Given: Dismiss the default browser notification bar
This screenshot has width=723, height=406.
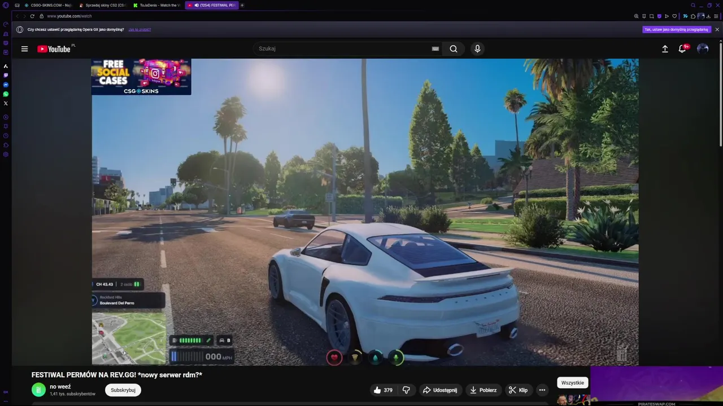Looking at the screenshot, I should tap(717, 29).
